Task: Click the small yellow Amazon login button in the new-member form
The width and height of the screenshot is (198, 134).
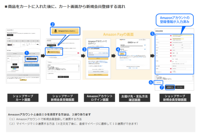Action: click(53, 52)
